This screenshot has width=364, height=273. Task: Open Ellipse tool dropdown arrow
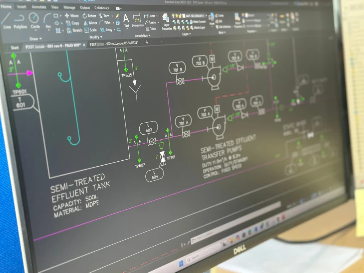61,23
